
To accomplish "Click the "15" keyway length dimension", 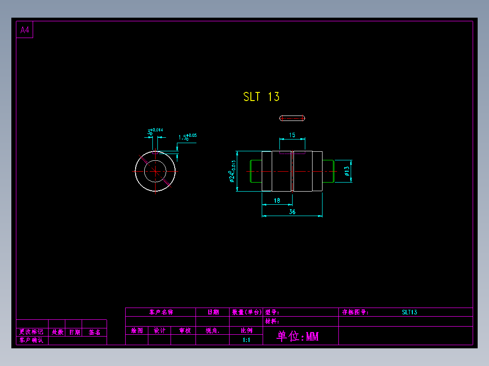I will tap(292, 135).
